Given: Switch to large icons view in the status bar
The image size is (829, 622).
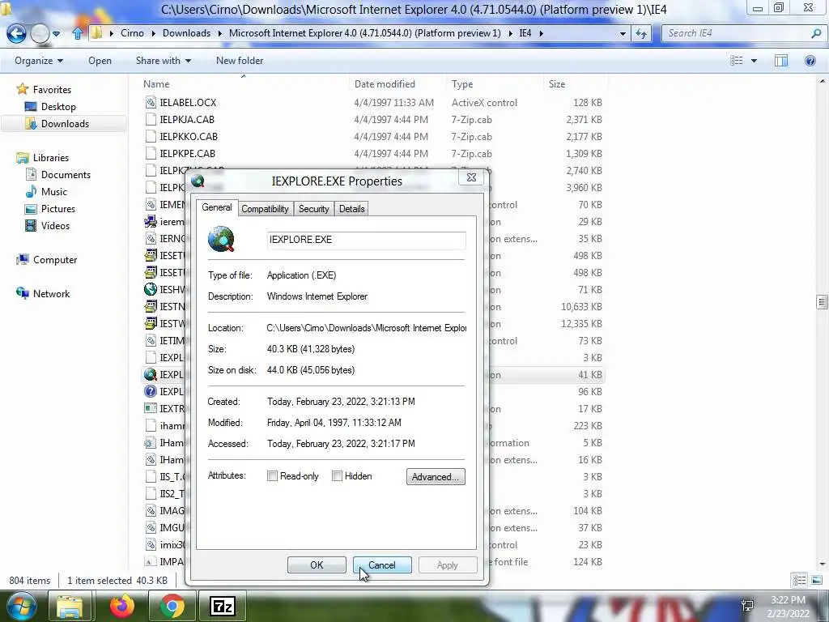Looking at the screenshot, I should tap(816, 581).
